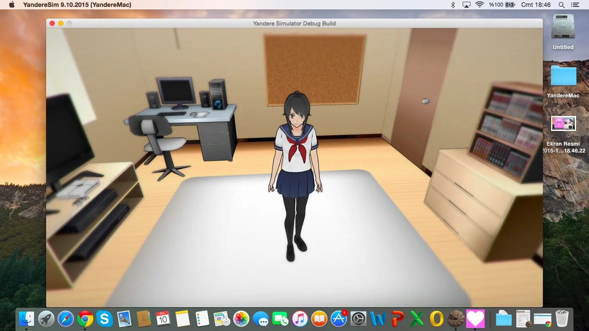Open the YandereSim 9.10.2015 application menu
Screen dimensions: 589x331
click(77, 5)
